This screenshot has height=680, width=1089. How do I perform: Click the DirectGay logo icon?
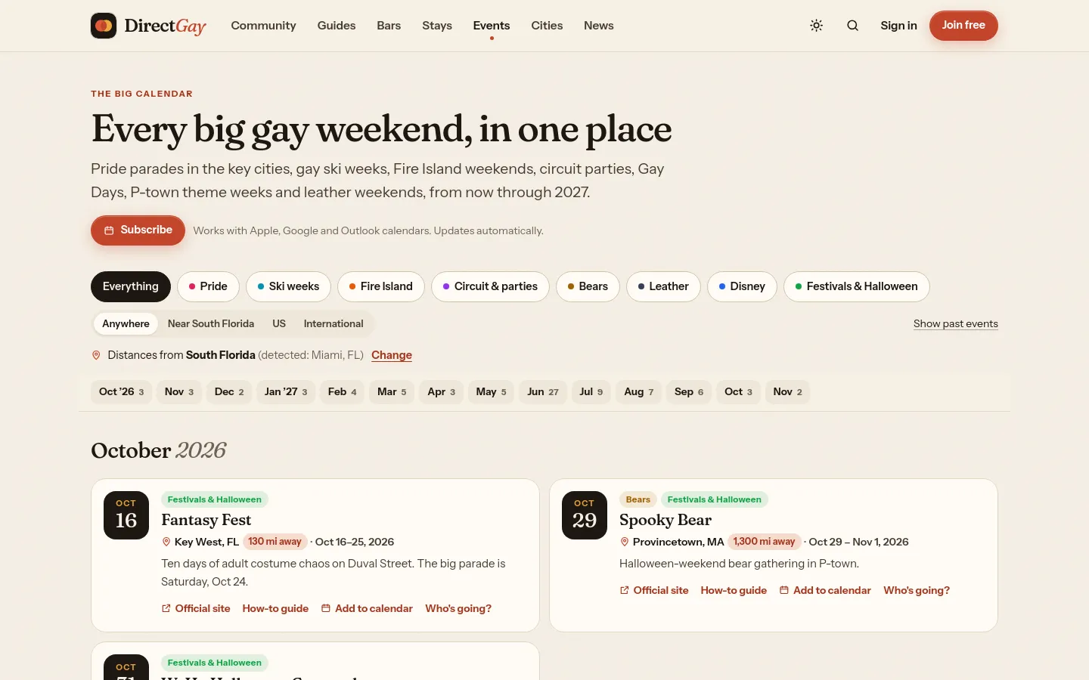[104, 26]
